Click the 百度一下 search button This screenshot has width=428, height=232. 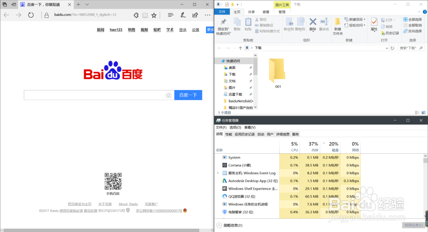point(188,95)
